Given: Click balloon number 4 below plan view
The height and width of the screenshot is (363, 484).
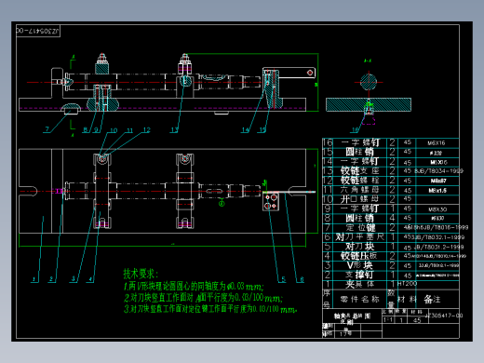Looking at the screenshot, I should 90,279.
